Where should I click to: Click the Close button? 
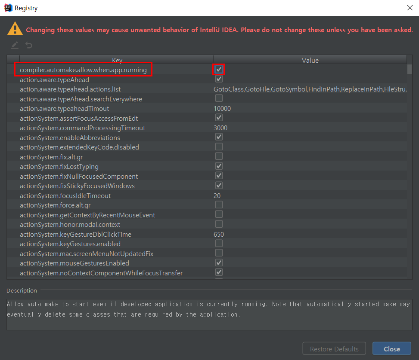[392, 348]
